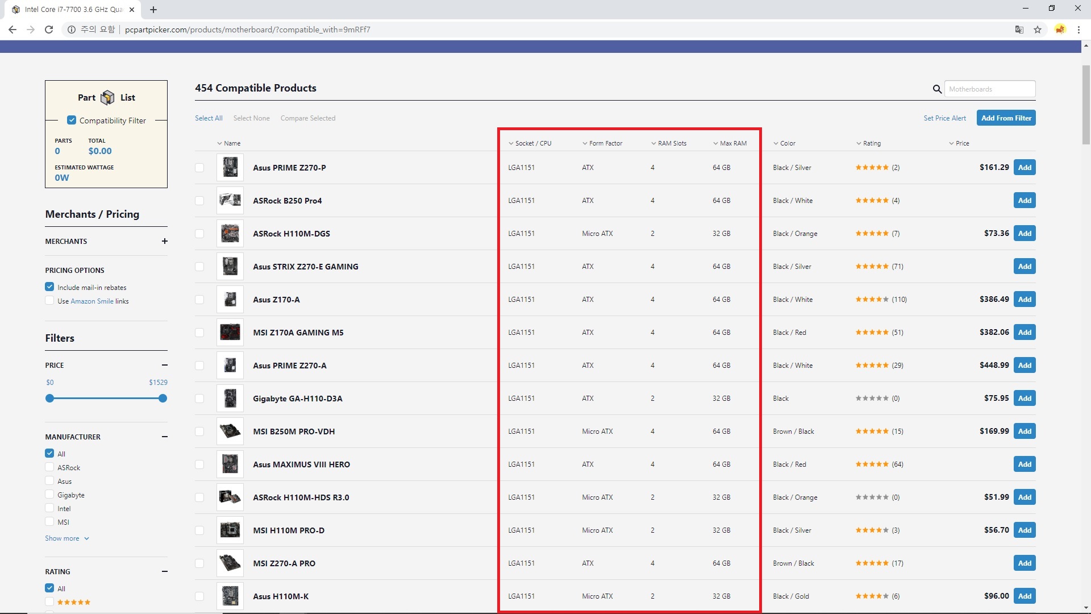Viewport: 1091px width, 614px height.
Task: Check the Gigabyte manufacturer filter
Action: [x=49, y=495]
